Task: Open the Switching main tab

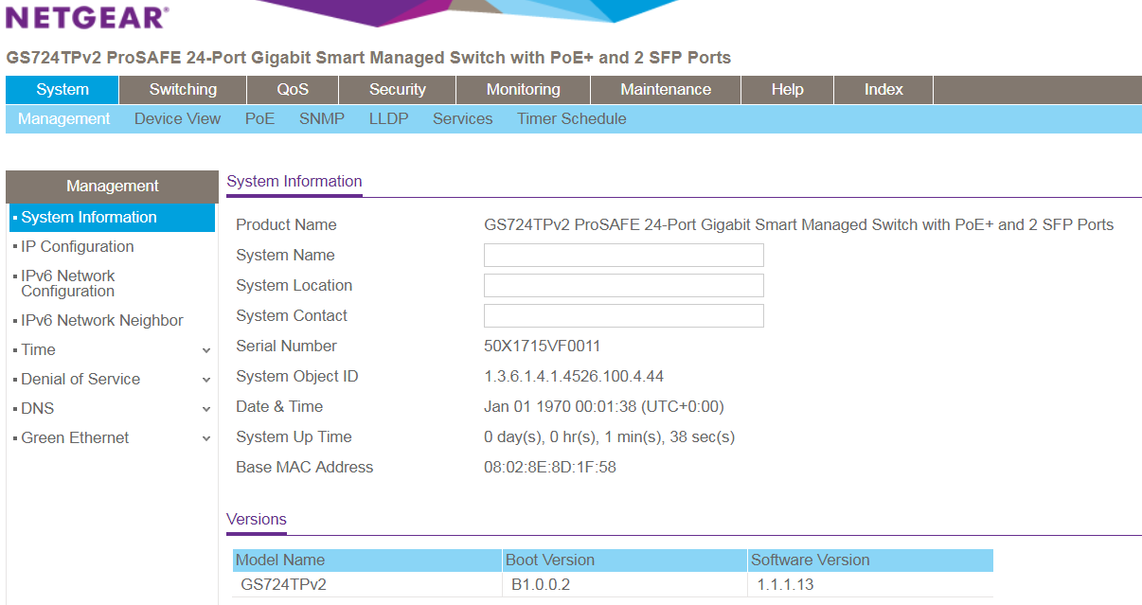Action: (x=183, y=90)
